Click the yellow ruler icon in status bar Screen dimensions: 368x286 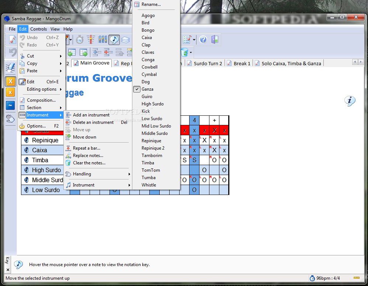357,278
